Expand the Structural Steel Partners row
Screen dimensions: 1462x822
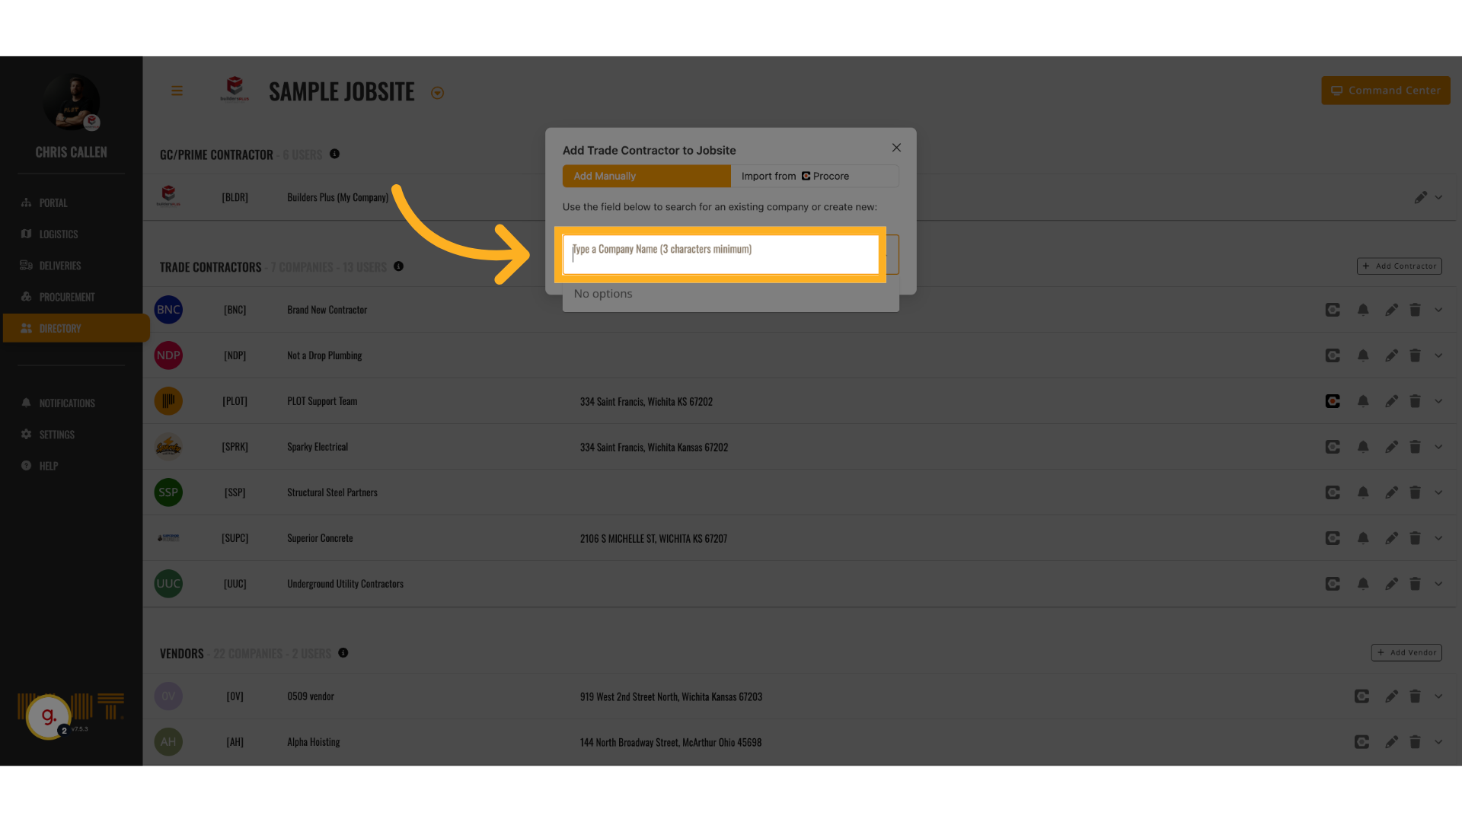click(x=1438, y=492)
